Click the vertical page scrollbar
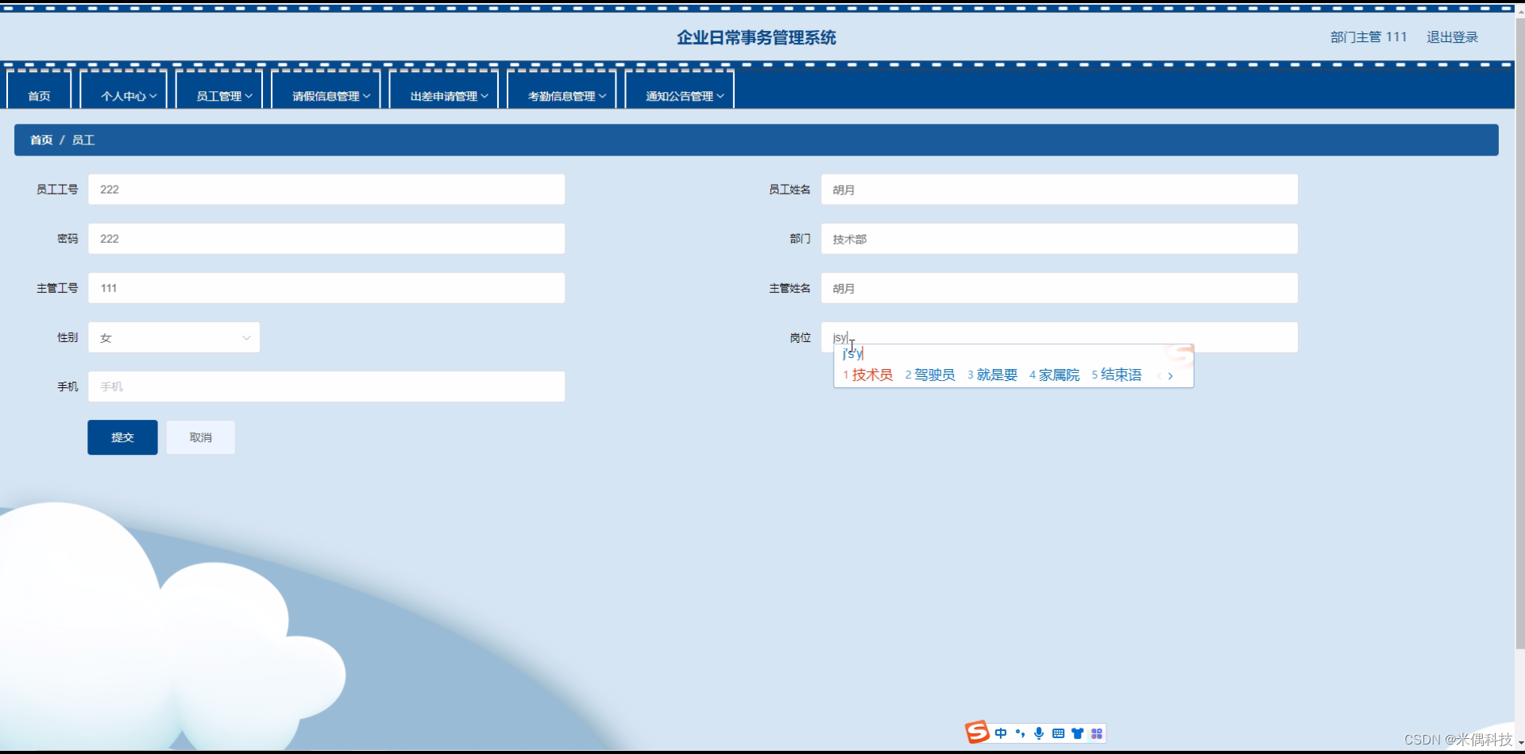Viewport: 1525px width, 754px height. point(1520,333)
